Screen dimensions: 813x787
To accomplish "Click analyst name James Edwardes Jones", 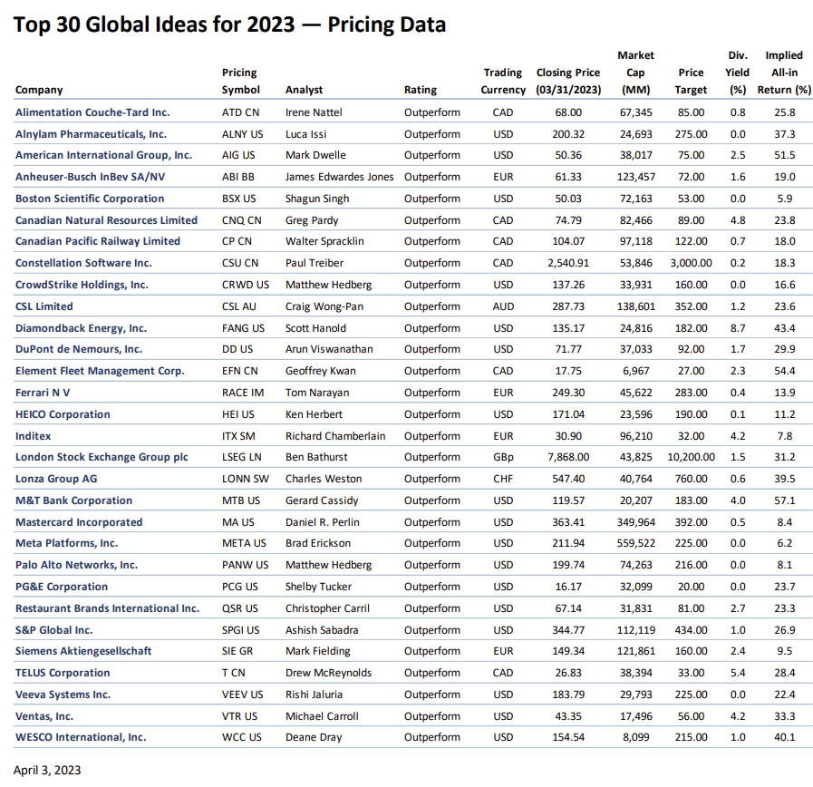I will tap(339, 177).
